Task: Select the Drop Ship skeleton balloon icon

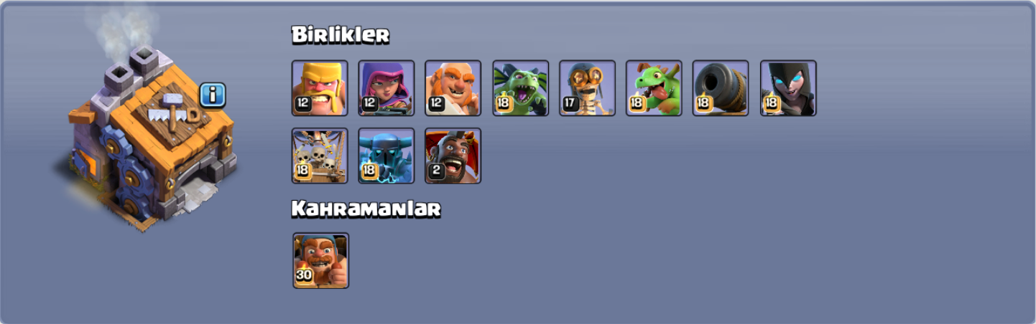Action: coord(320,156)
